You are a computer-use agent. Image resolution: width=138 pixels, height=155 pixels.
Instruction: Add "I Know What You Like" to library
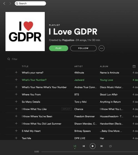(x=16, y=109)
